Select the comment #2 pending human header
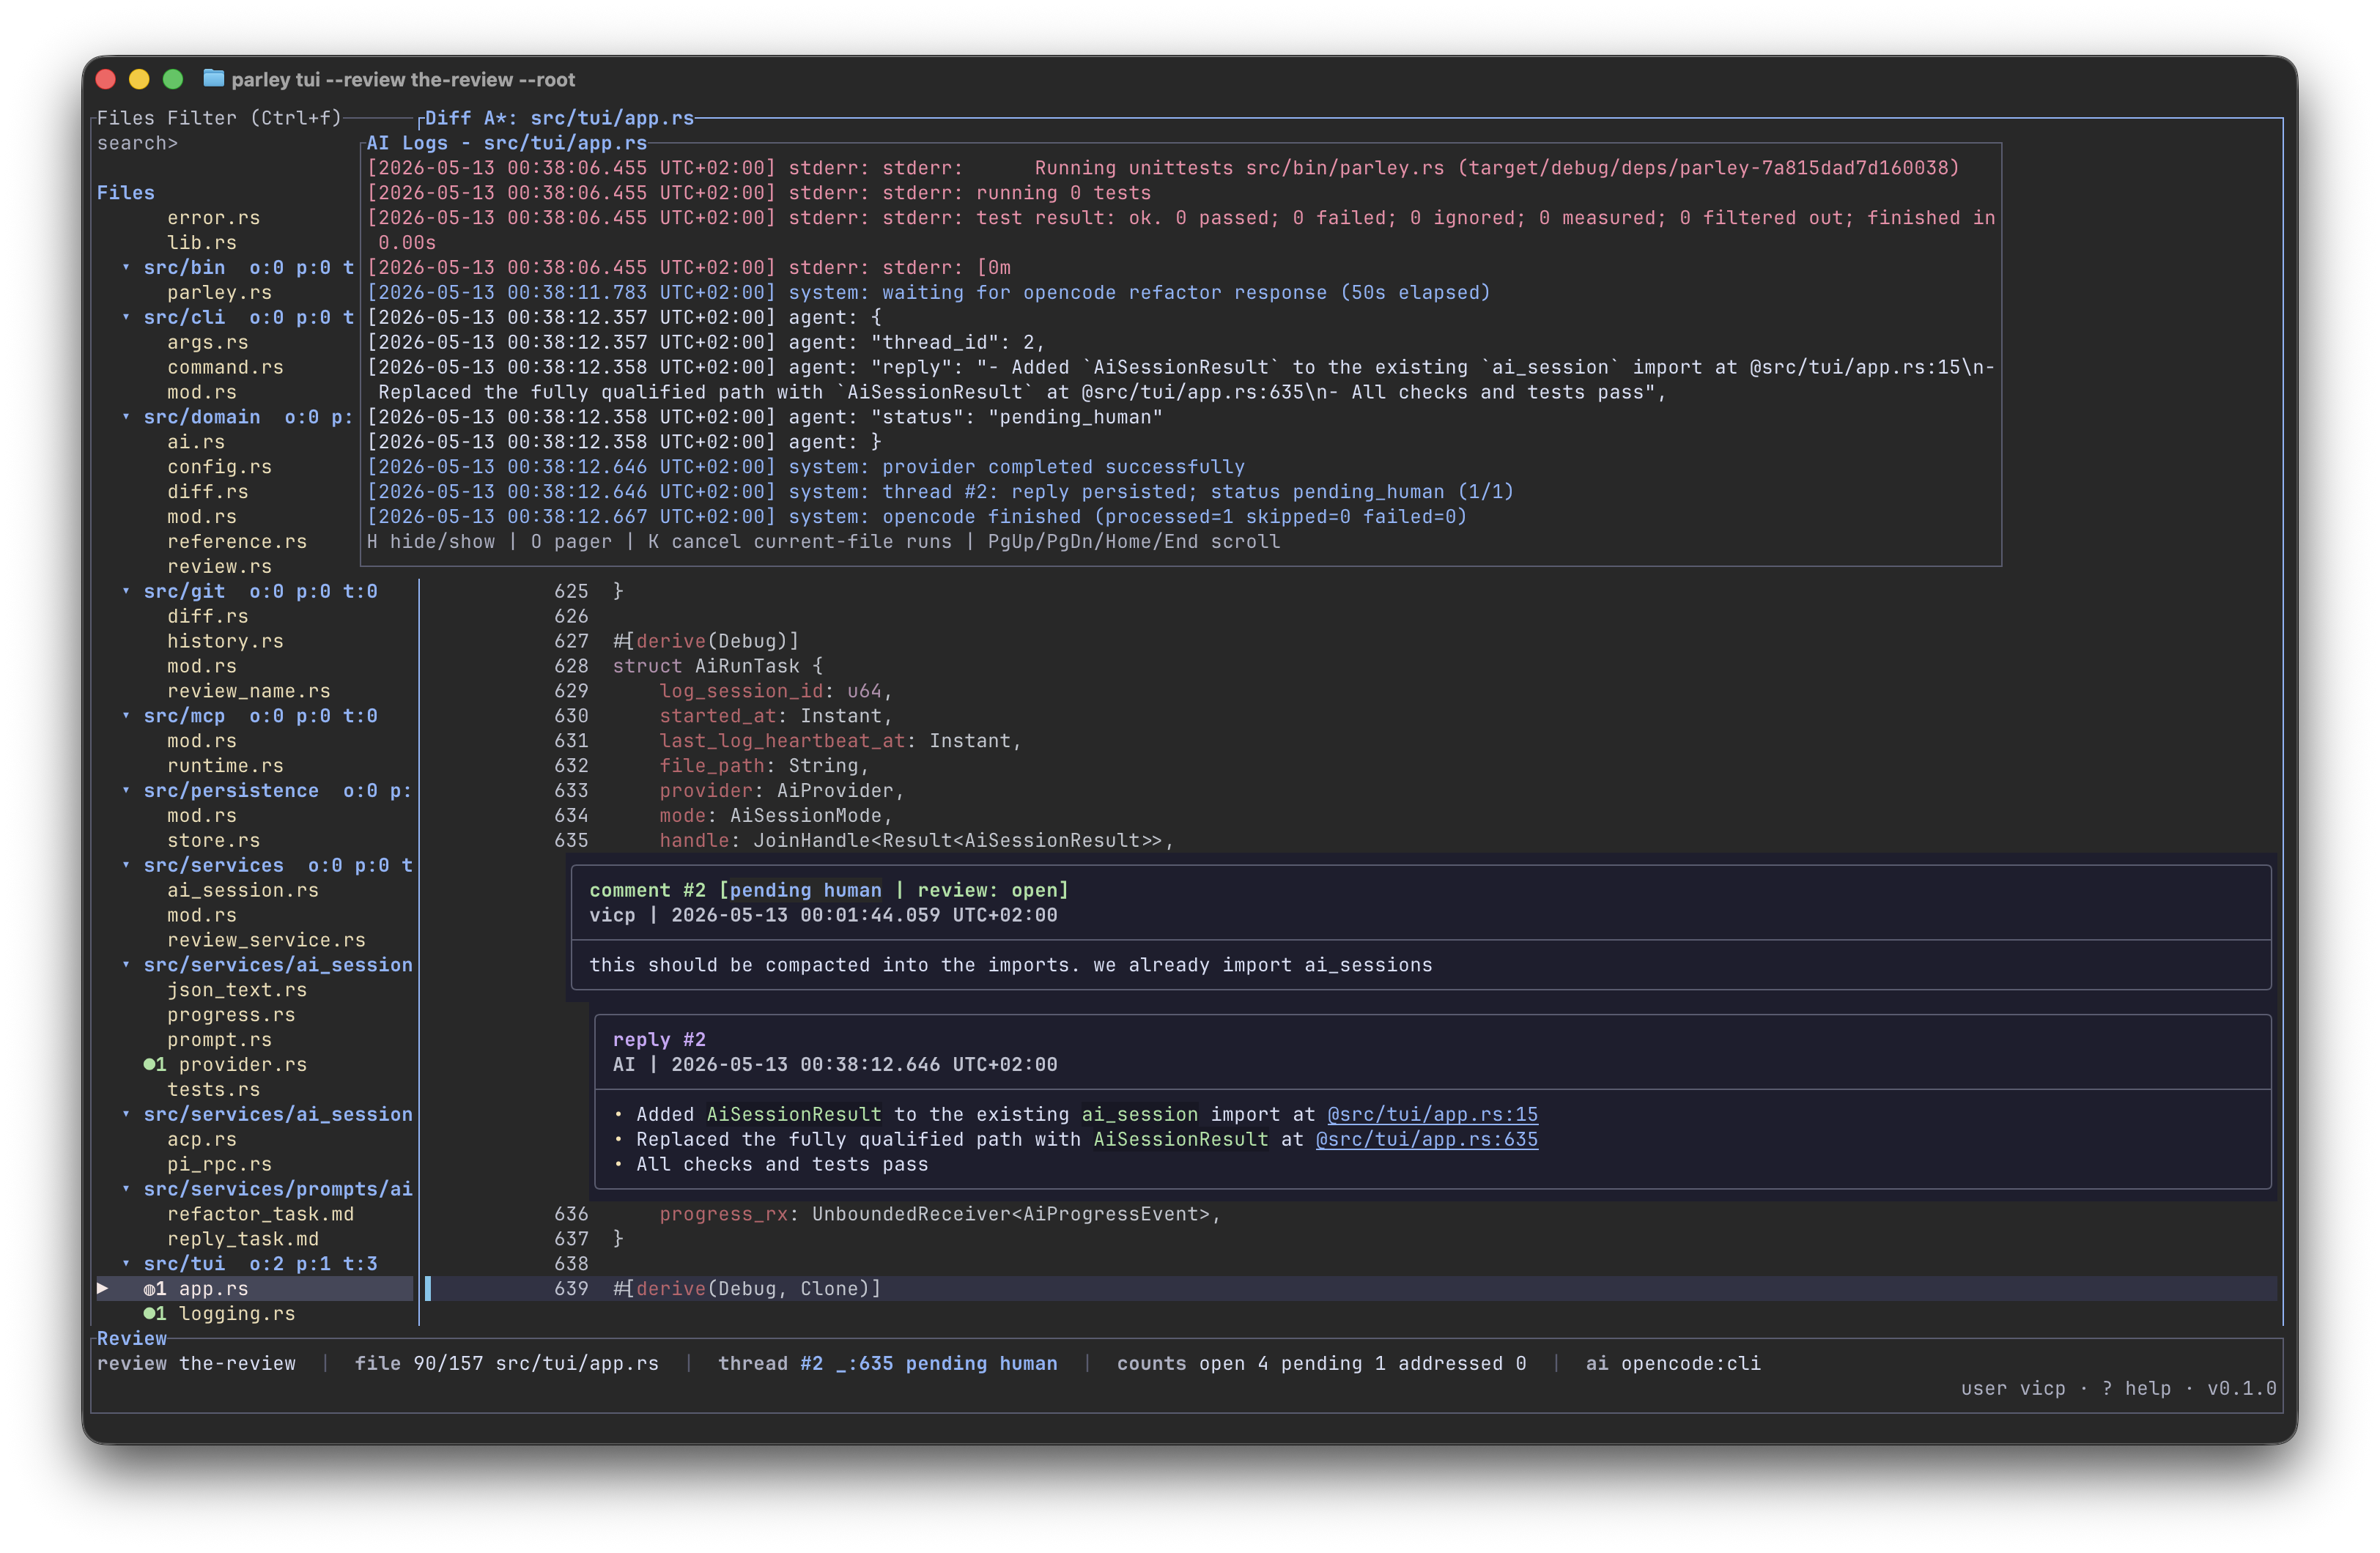 pos(828,890)
